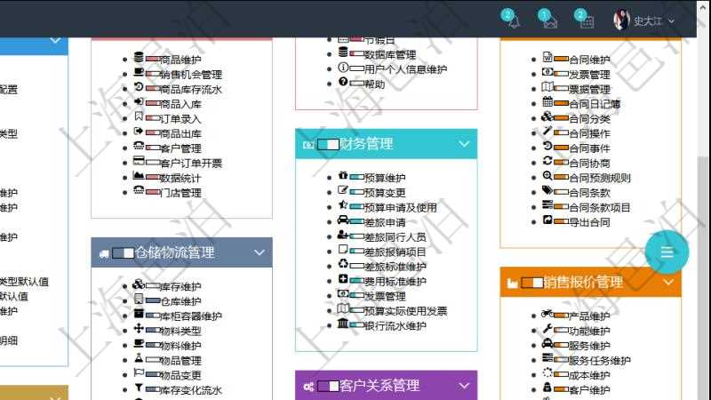Image resolution: width=711 pixels, height=400 pixels.
Task: Click the tags icon beside 合同条款
Action: click(547, 190)
